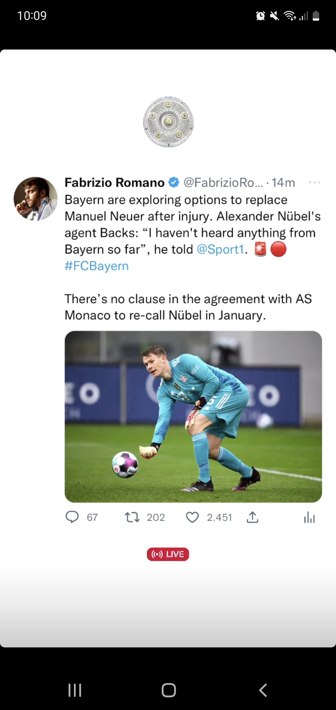
Task: Tap the 14m tweet timestamp
Action: pos(283,182)
